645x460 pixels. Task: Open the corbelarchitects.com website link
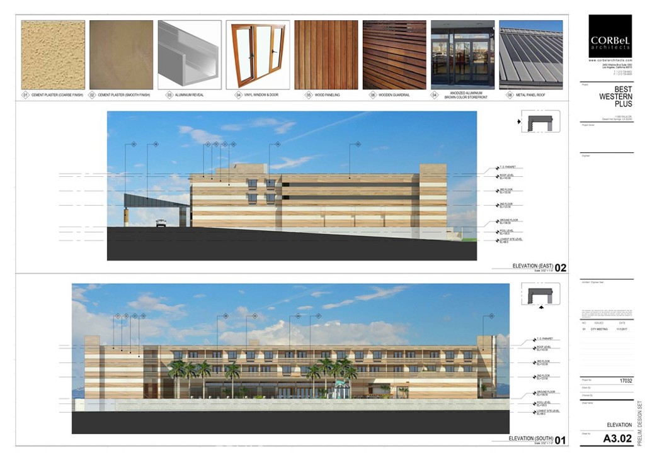[x=610, y=60]
